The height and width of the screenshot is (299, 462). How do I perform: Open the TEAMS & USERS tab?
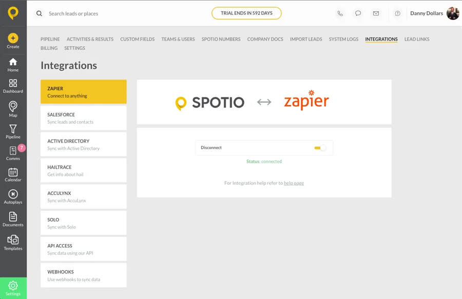[x=178, y=39]
